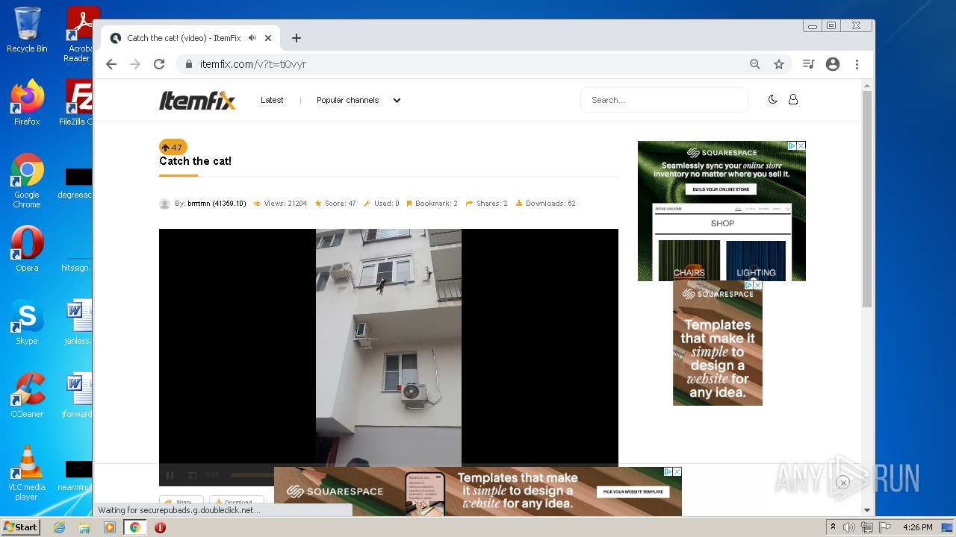This screenshot has width=956, height=537.
Task: Close the top sidebar Squarespace ad
Action: (801, 145)
